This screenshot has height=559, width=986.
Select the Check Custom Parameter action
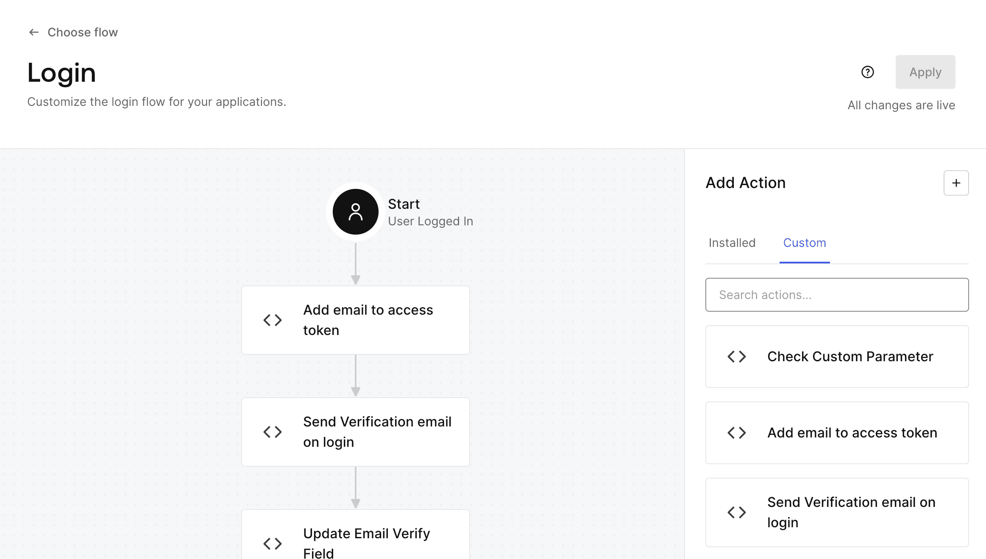837,357
